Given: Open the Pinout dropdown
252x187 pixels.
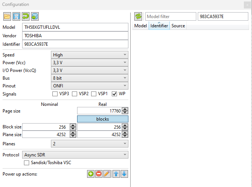Looking at the screenshot, I should 90,86.
